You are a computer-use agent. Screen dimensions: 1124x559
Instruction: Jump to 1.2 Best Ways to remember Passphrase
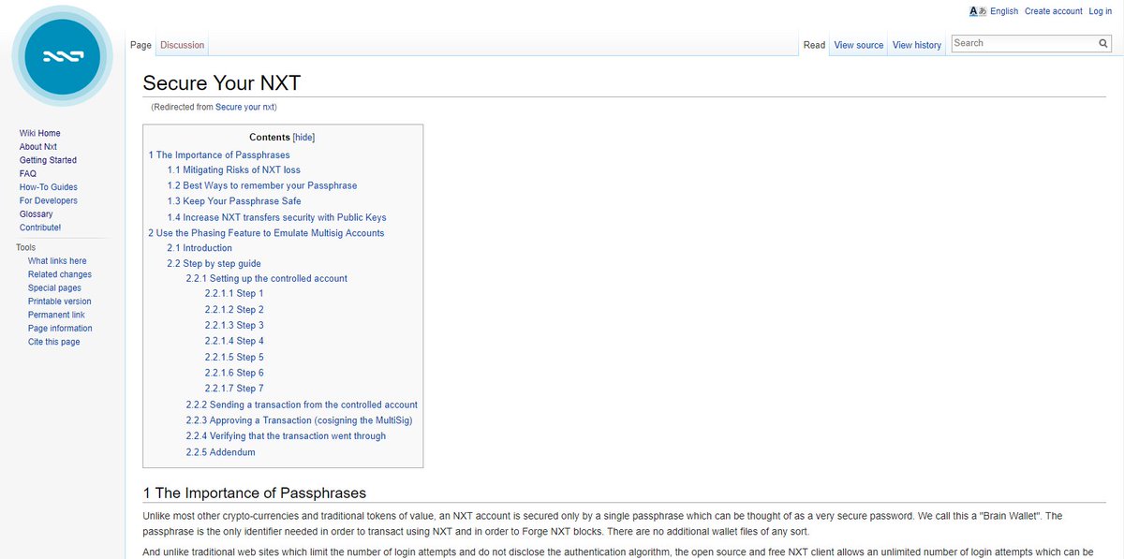(x=262, y=186)
